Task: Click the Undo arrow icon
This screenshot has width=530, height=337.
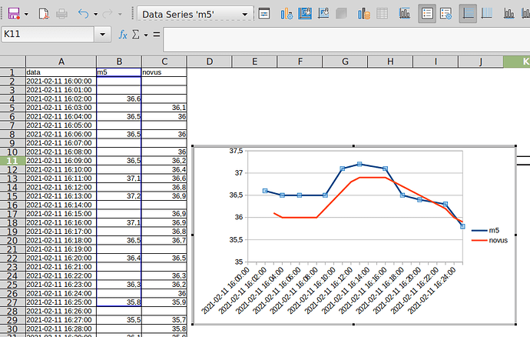Action: click(83, 14)
